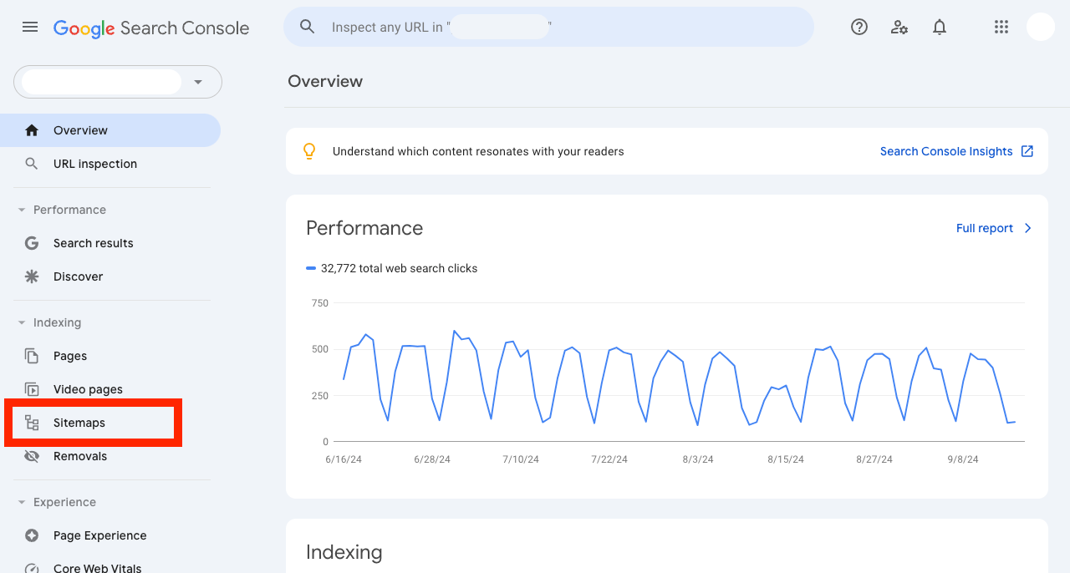Click the Removals crossed-eye icon

32,456
